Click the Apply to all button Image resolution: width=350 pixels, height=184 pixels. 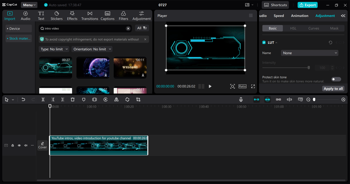[x=333, y=88]
